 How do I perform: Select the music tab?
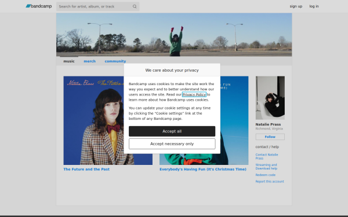coord(69,61)
